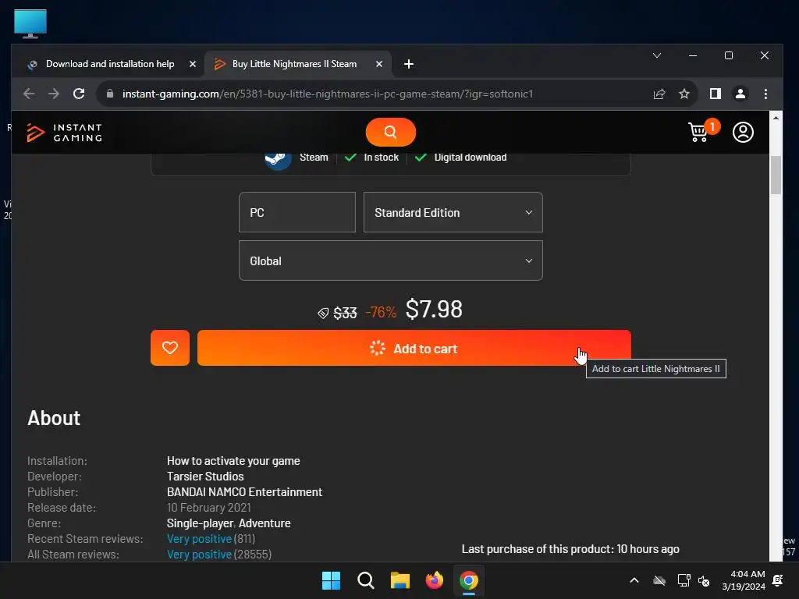Open network display tray icon
The height and width of the screenshot is (599, 799).
[684, 580]
